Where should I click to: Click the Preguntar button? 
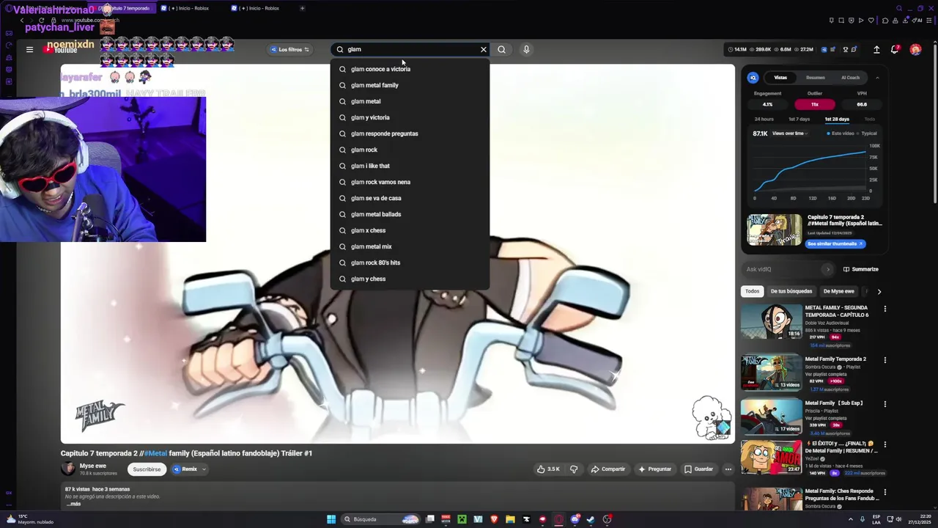click(x=654, y=469)
